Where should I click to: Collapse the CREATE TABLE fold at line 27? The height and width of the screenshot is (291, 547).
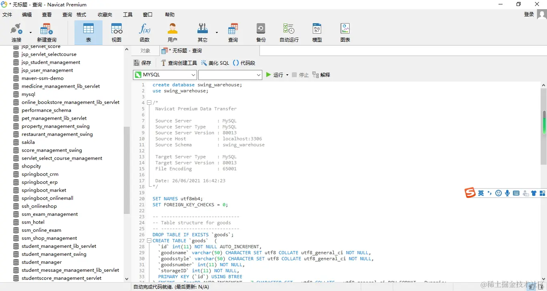point(149,241)
